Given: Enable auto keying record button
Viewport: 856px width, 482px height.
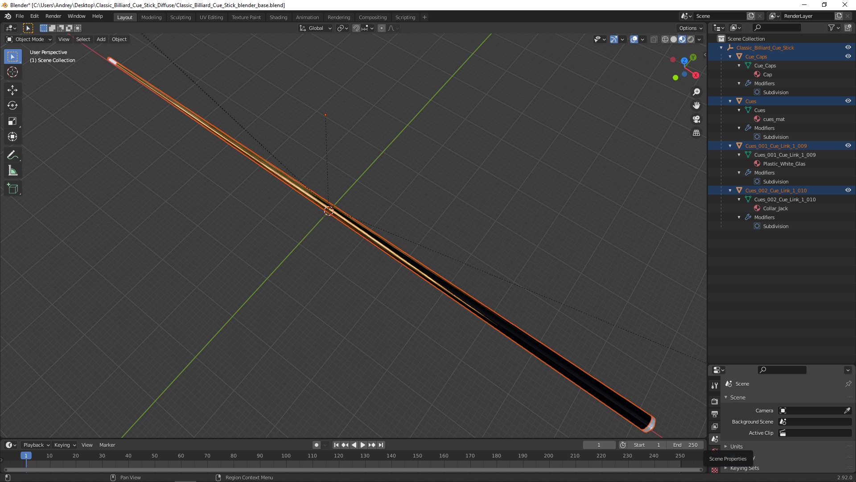Looking at the screenshot, I should point(317,445).
